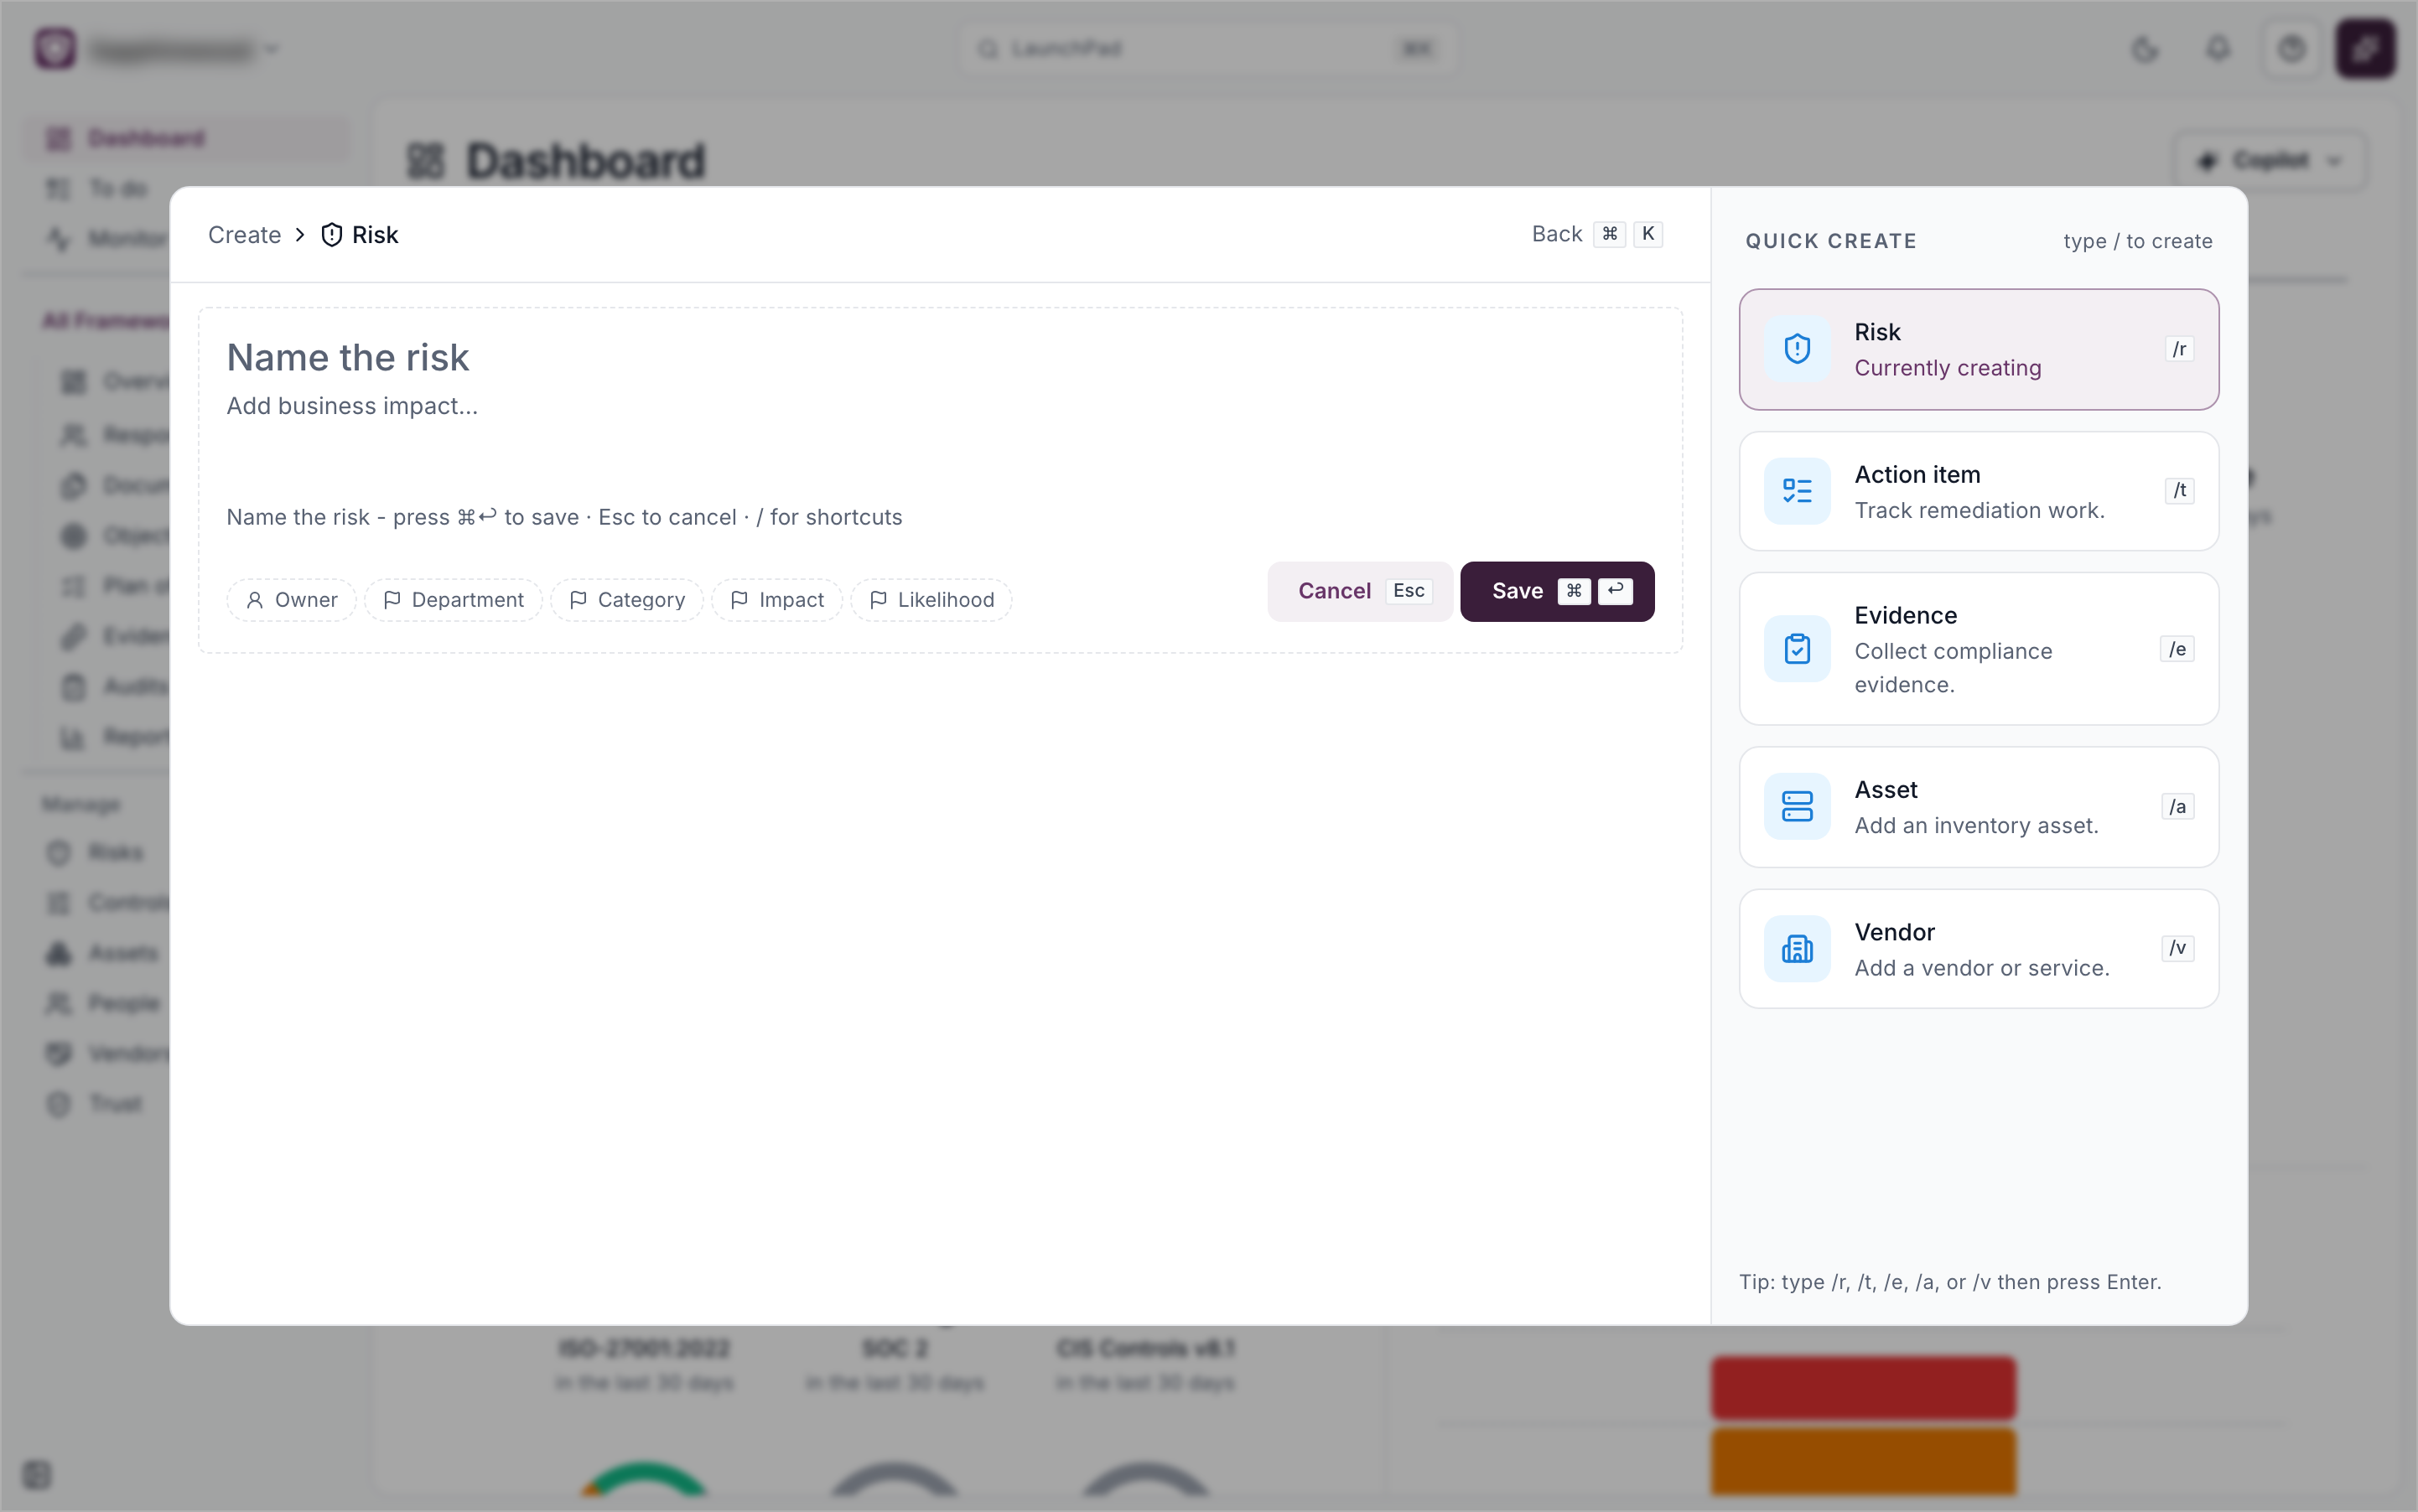Click the user avatar in top right corner
Viewport: 2418px width, 1512px height.
click(x=2365, y=49)
